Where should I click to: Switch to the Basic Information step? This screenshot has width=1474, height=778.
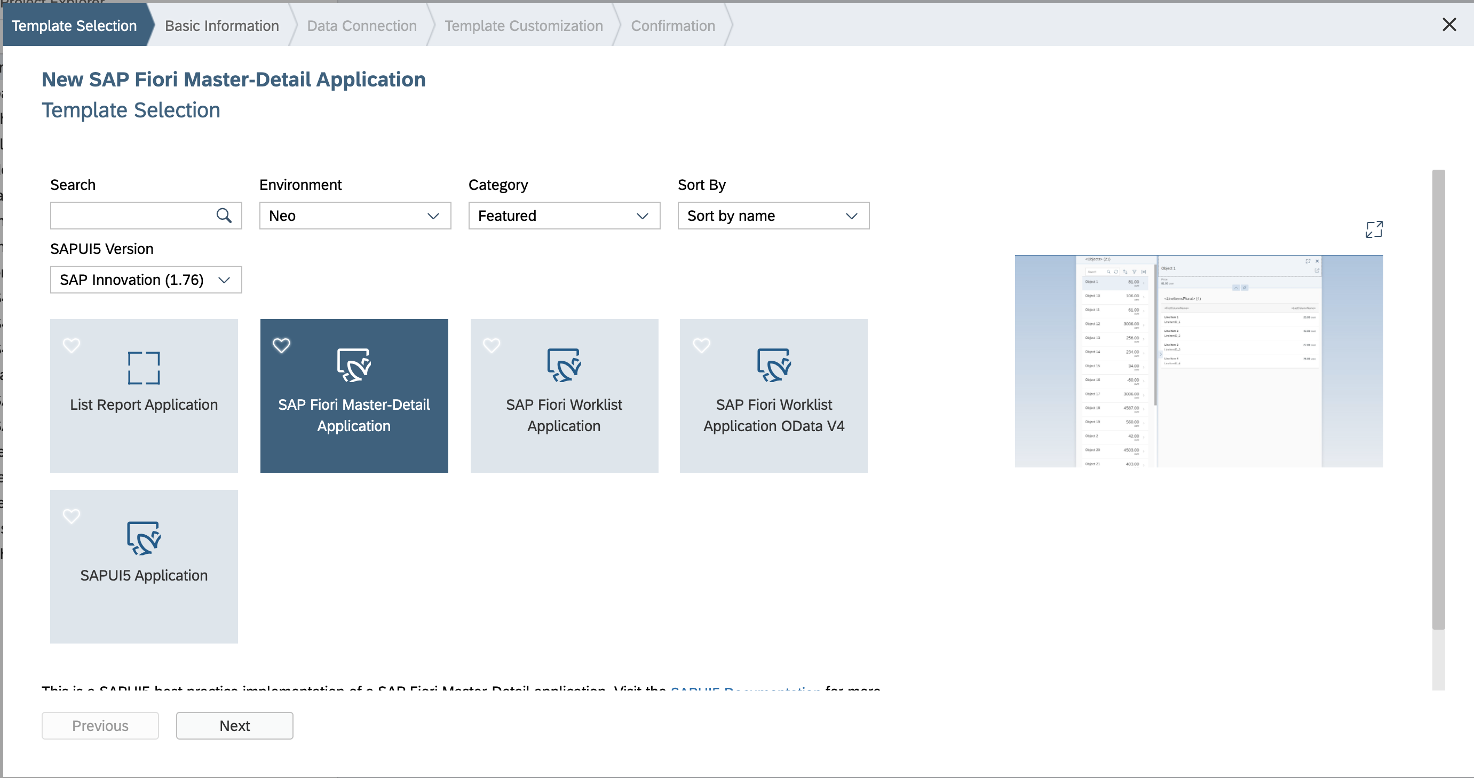click(x=221, y=25)
